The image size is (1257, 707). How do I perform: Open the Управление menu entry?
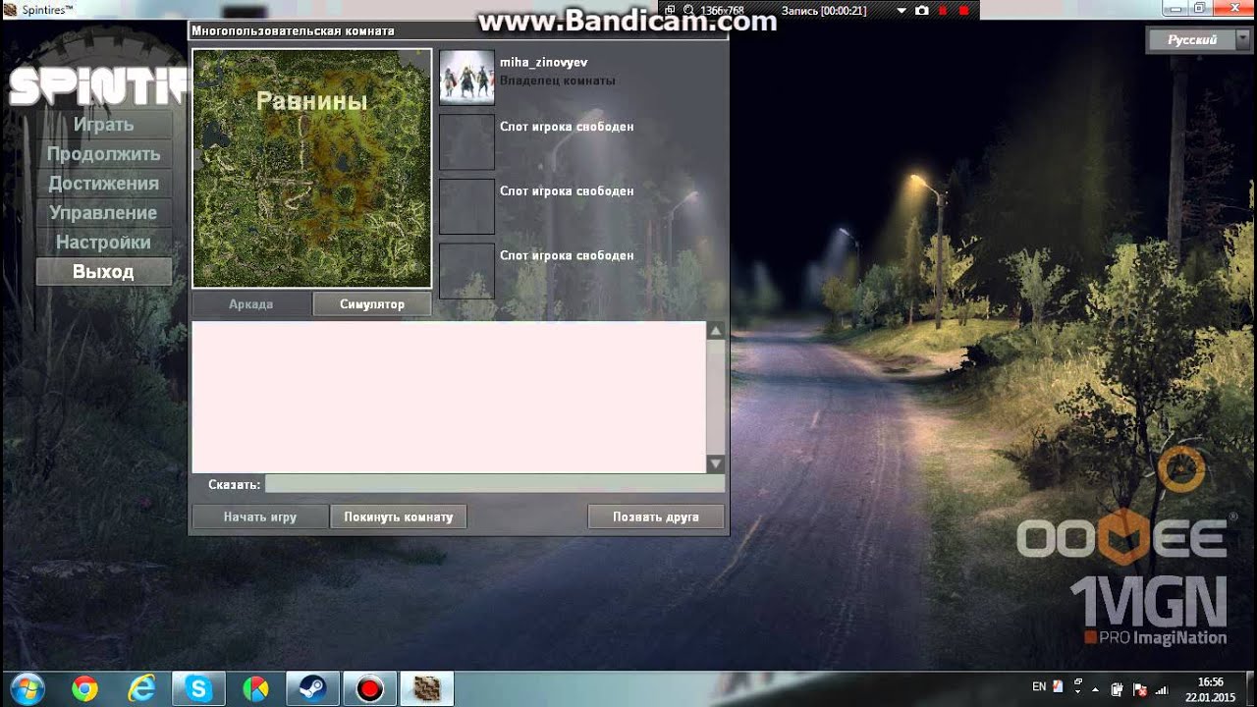pos(103,213)
